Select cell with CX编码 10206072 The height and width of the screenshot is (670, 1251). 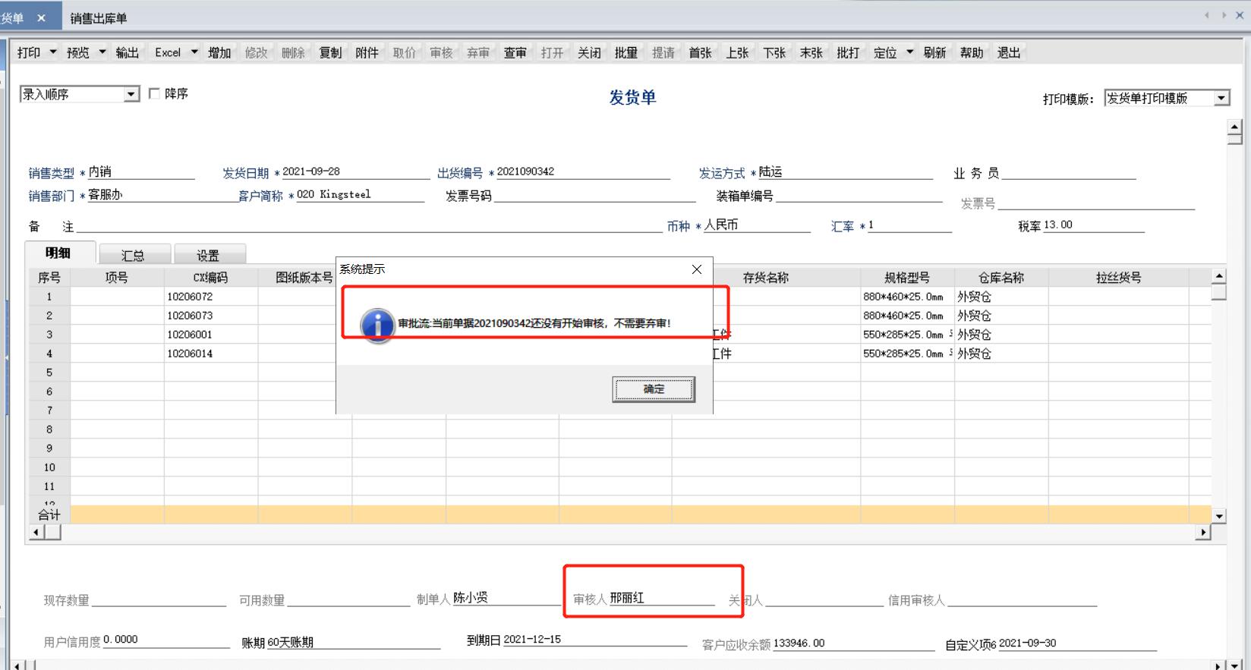click(x=211, y=297)
